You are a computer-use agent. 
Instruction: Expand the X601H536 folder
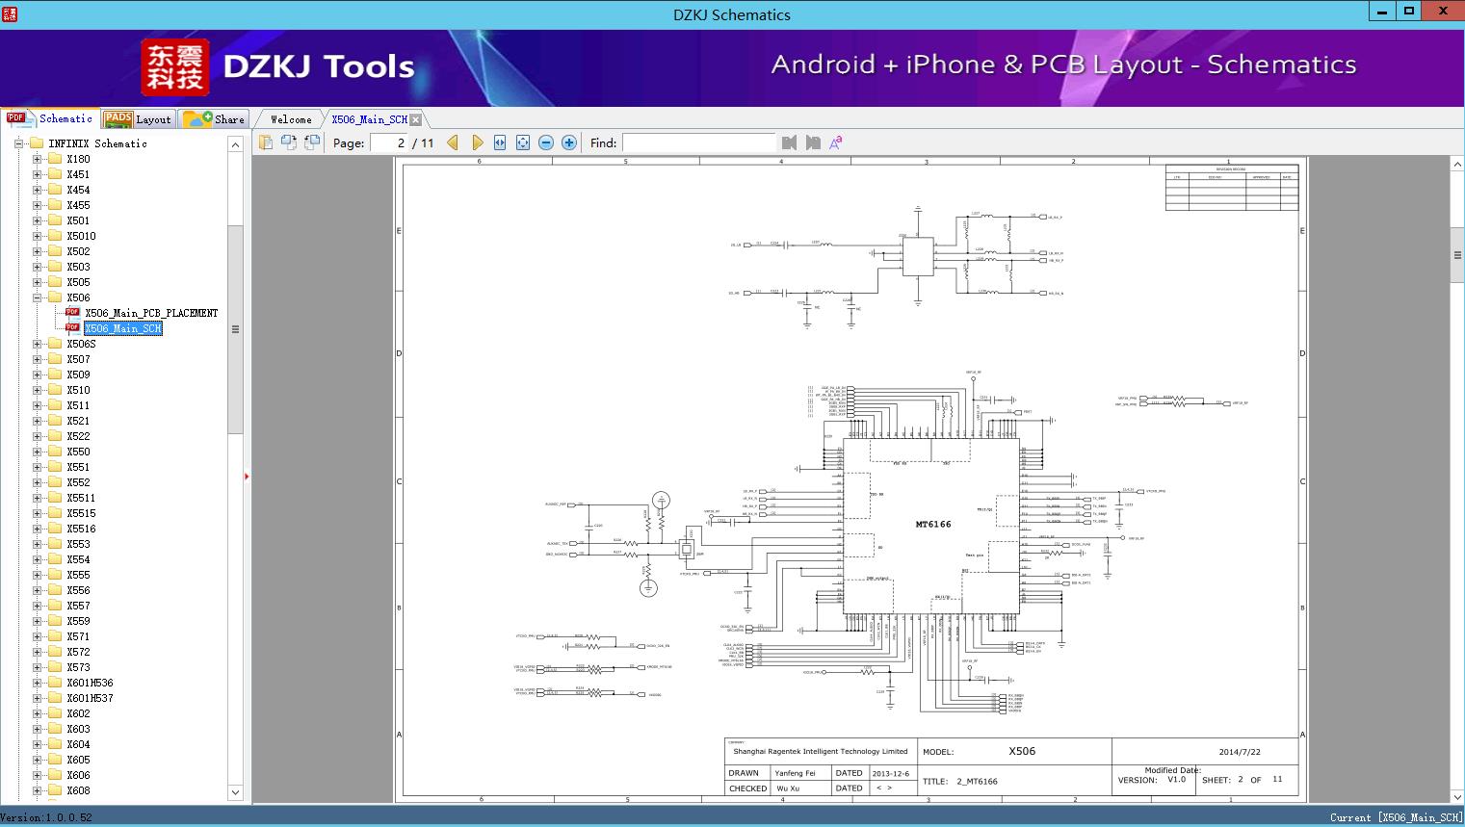37,683
